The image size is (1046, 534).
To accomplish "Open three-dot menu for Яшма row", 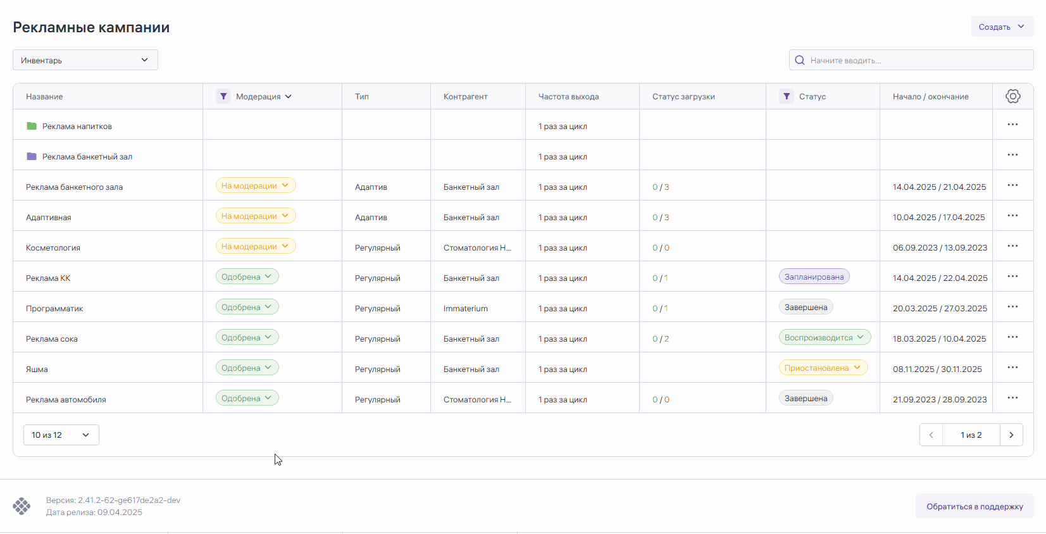I will click(1012, 368).
